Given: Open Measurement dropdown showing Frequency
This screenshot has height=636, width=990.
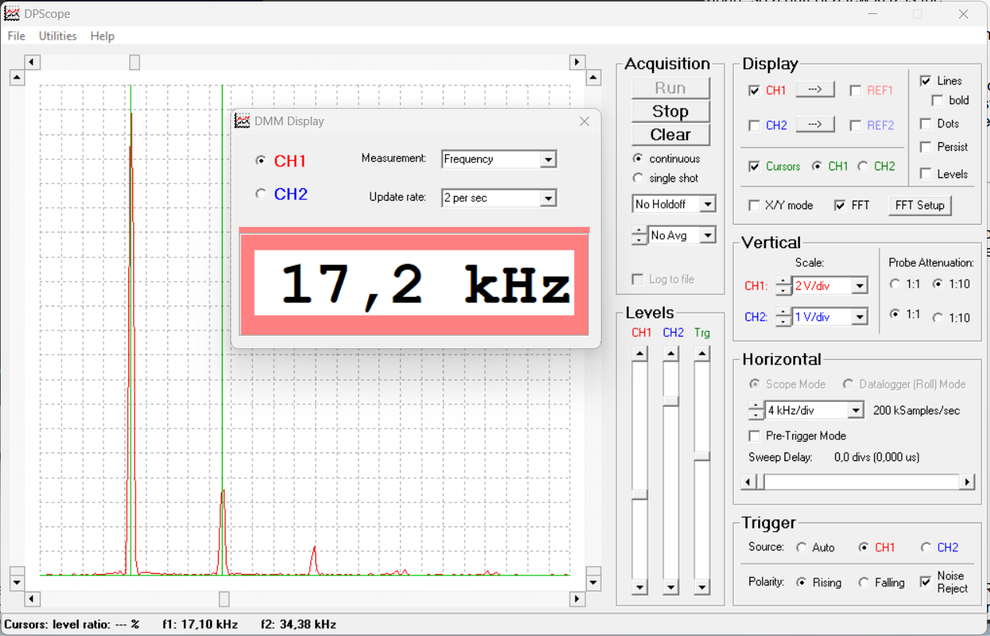Looking at the screenshot, I should [549, 159].
